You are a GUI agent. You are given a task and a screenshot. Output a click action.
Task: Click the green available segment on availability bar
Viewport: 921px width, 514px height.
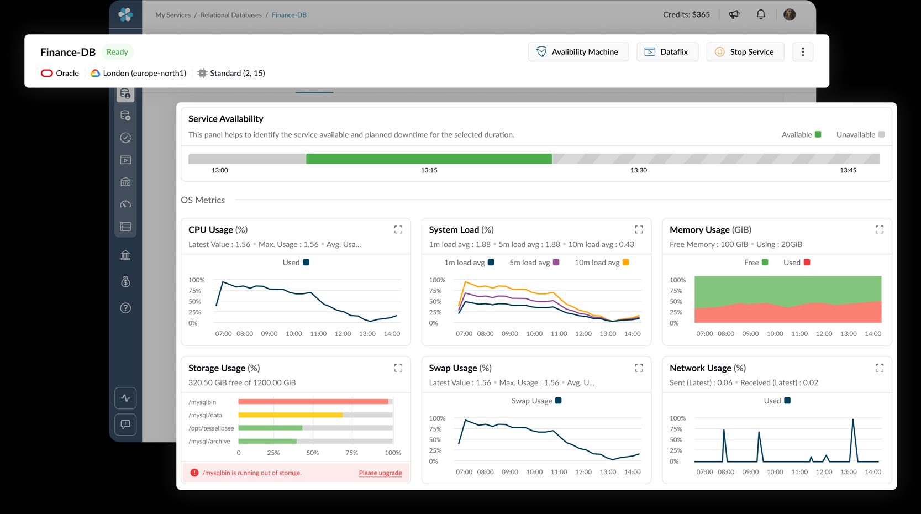(429, 159)
